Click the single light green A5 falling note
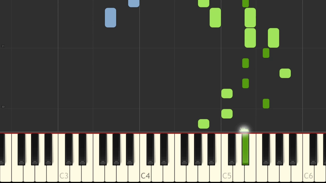This screenshot has height=183, width=326. tap(285, 73)
